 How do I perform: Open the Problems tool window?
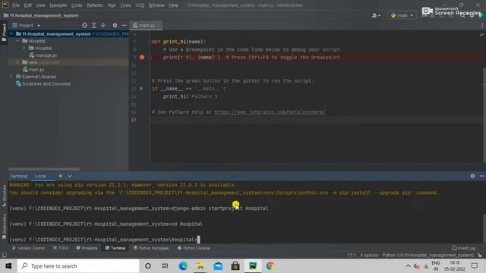(x=87, y=248)
